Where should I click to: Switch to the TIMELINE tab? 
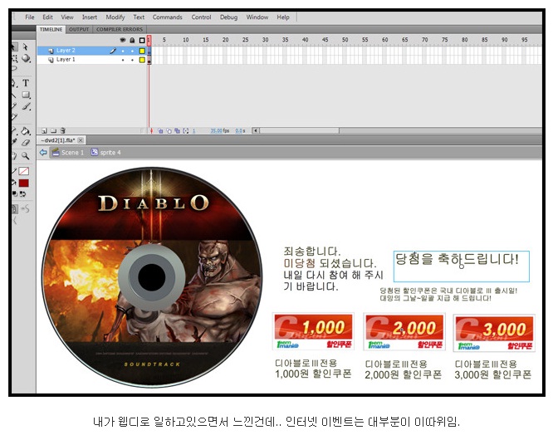click(51, 30)
